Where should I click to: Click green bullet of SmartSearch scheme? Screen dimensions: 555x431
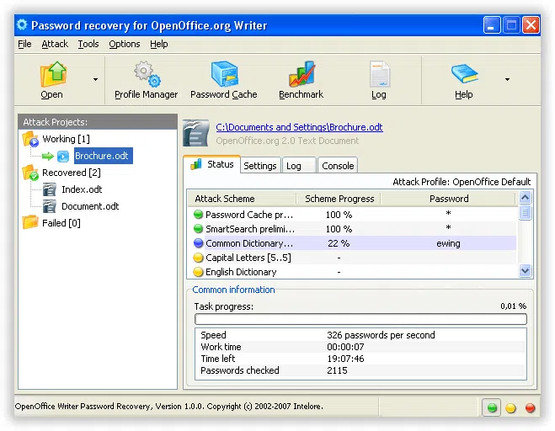(198, 229)
